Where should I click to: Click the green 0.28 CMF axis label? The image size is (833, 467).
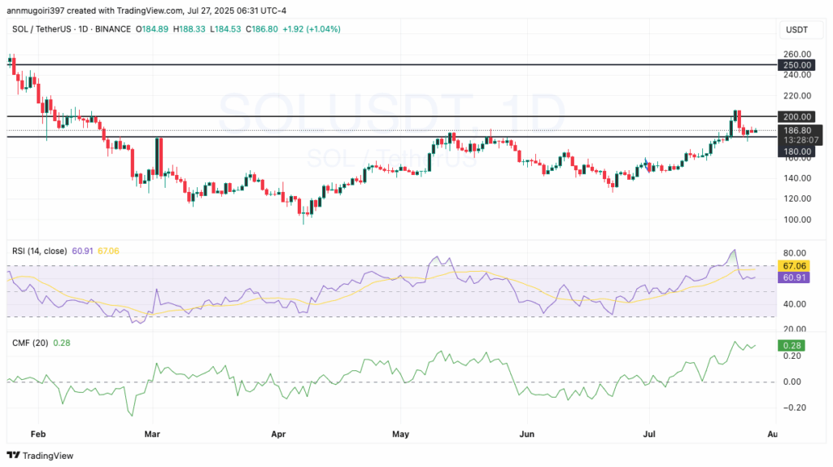(791, 345)
